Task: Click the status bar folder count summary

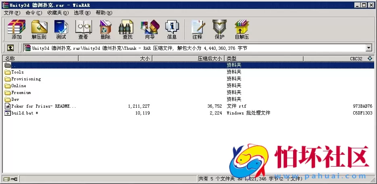Action: pos(250,178)
